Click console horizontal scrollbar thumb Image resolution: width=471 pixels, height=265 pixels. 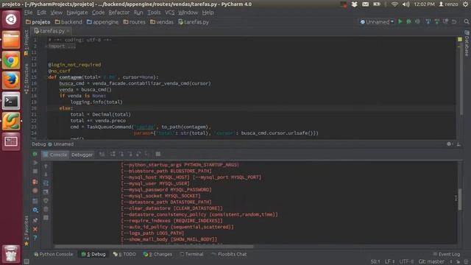(154, 247)
